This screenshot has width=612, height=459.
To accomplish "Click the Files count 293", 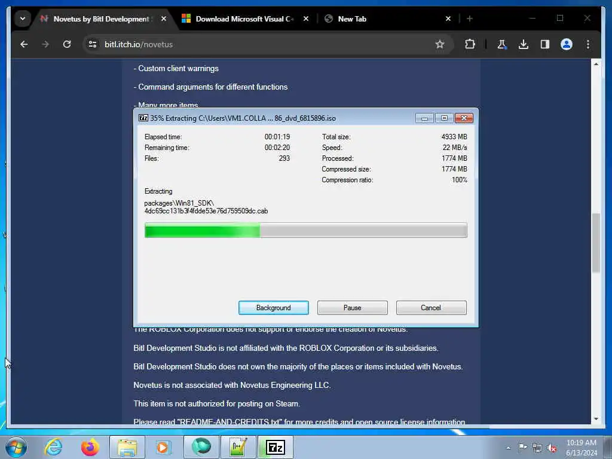I will click(x=284, y=158).
